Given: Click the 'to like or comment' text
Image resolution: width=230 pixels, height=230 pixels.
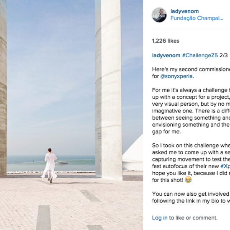Looking at the screenshot, I should pos(193,218).
